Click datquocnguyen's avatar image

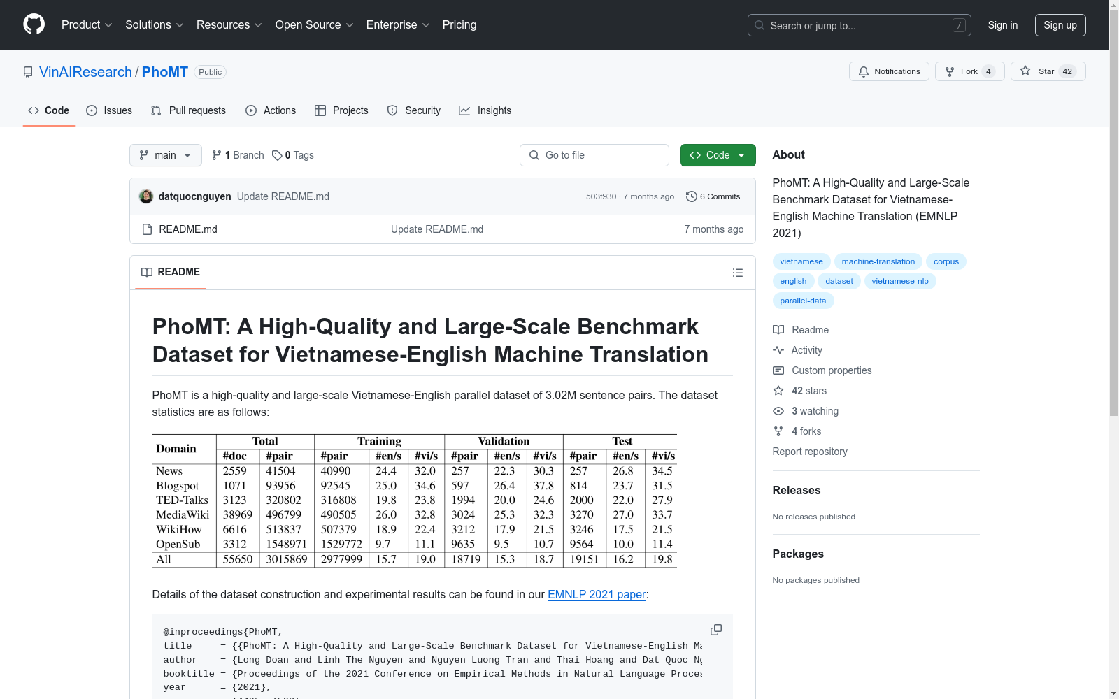click(146, 196)
